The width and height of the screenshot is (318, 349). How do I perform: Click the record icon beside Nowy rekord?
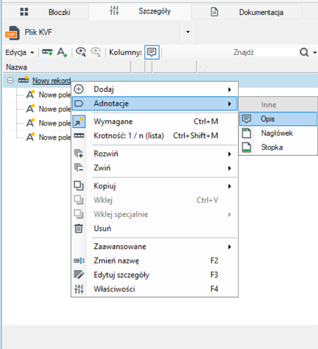[x=24, y=80]
